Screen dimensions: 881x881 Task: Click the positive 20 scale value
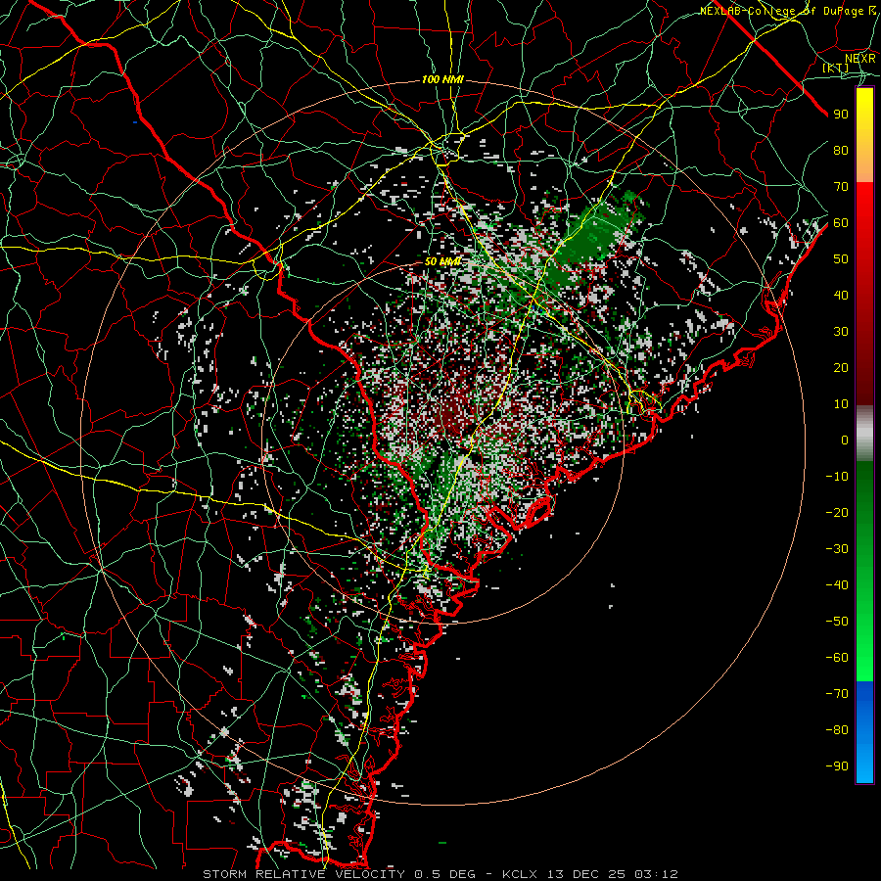(841, 367)
